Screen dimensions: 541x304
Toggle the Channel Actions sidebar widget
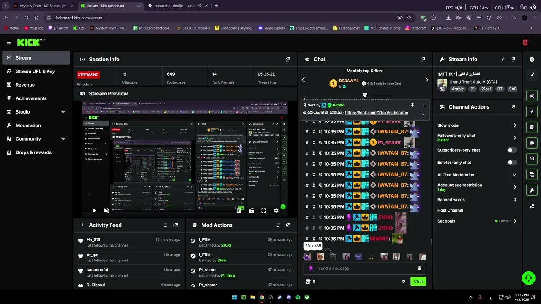pos(532,174)
